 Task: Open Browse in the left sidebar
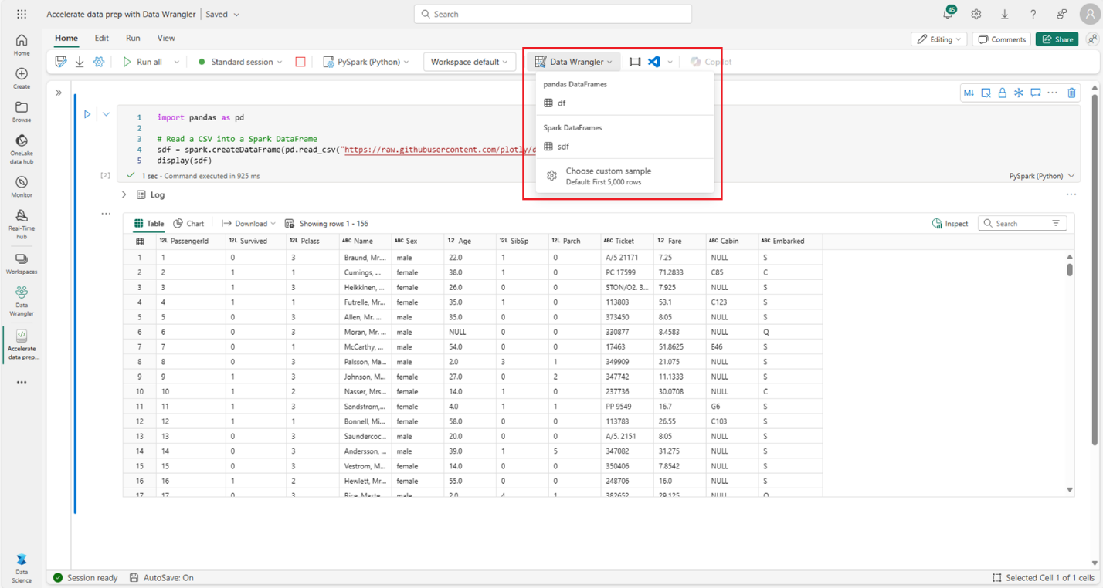pos(22,111)
